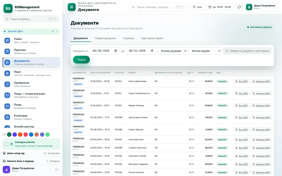
Task: Click the green Търси button
Action: point(81,60)
